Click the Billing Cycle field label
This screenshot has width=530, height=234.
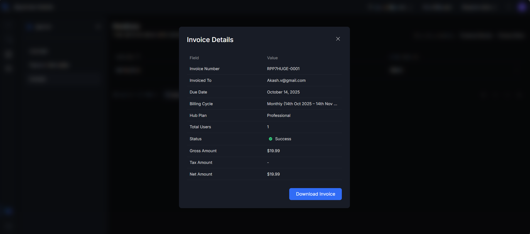201,104
